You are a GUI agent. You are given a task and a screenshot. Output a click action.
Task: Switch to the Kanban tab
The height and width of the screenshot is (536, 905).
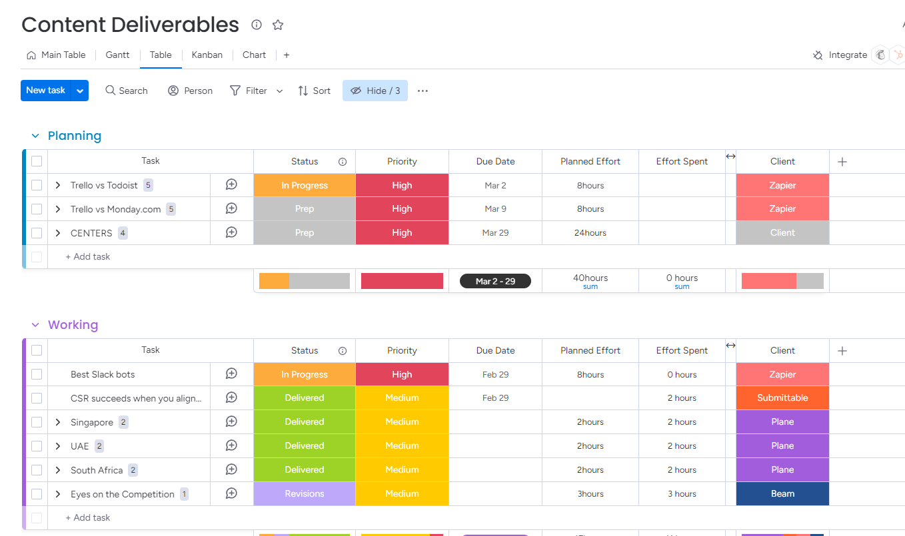[x=207, y=55]
